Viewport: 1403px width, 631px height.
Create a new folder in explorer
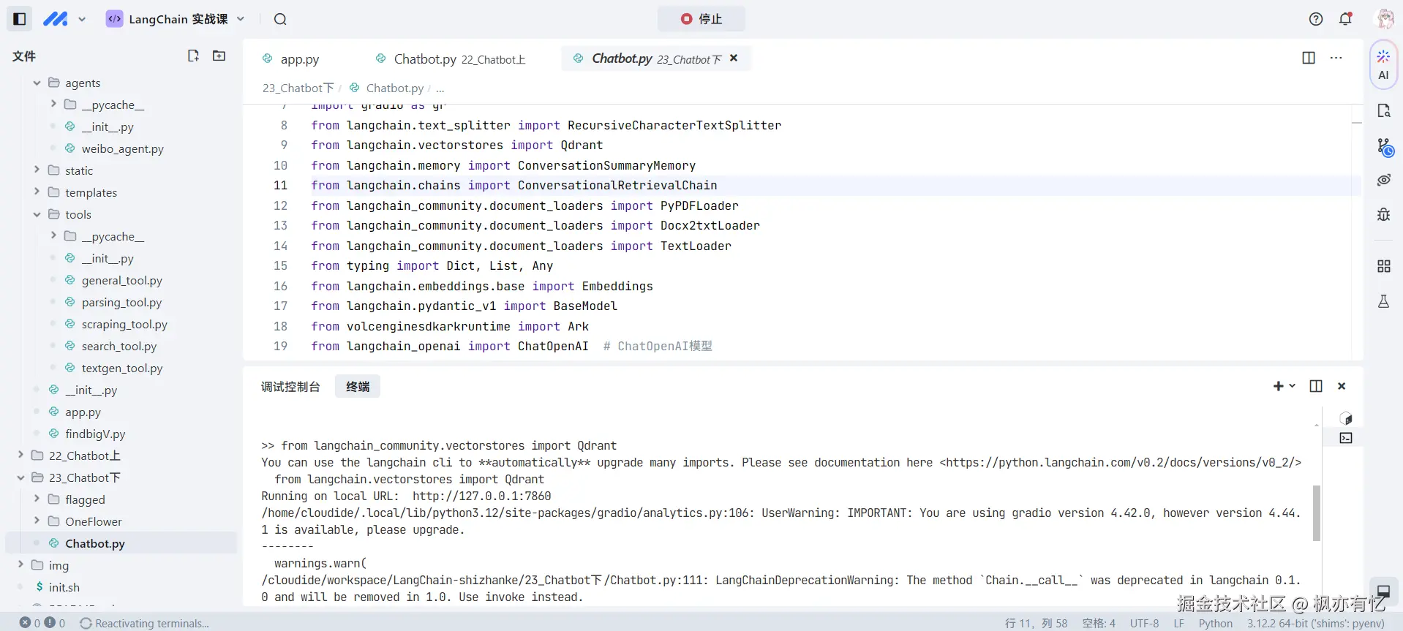click(x=219, y=56)
